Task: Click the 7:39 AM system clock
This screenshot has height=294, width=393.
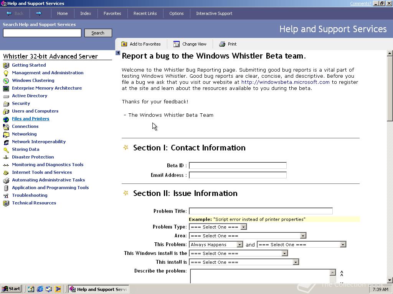Action: pos(380,289)
